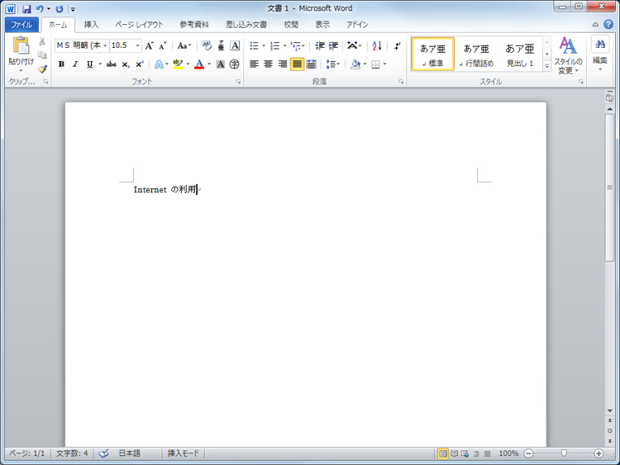Click 文字数: 4 in the status bar
Viewport: 620px width, 465px height.
(72, 453)
